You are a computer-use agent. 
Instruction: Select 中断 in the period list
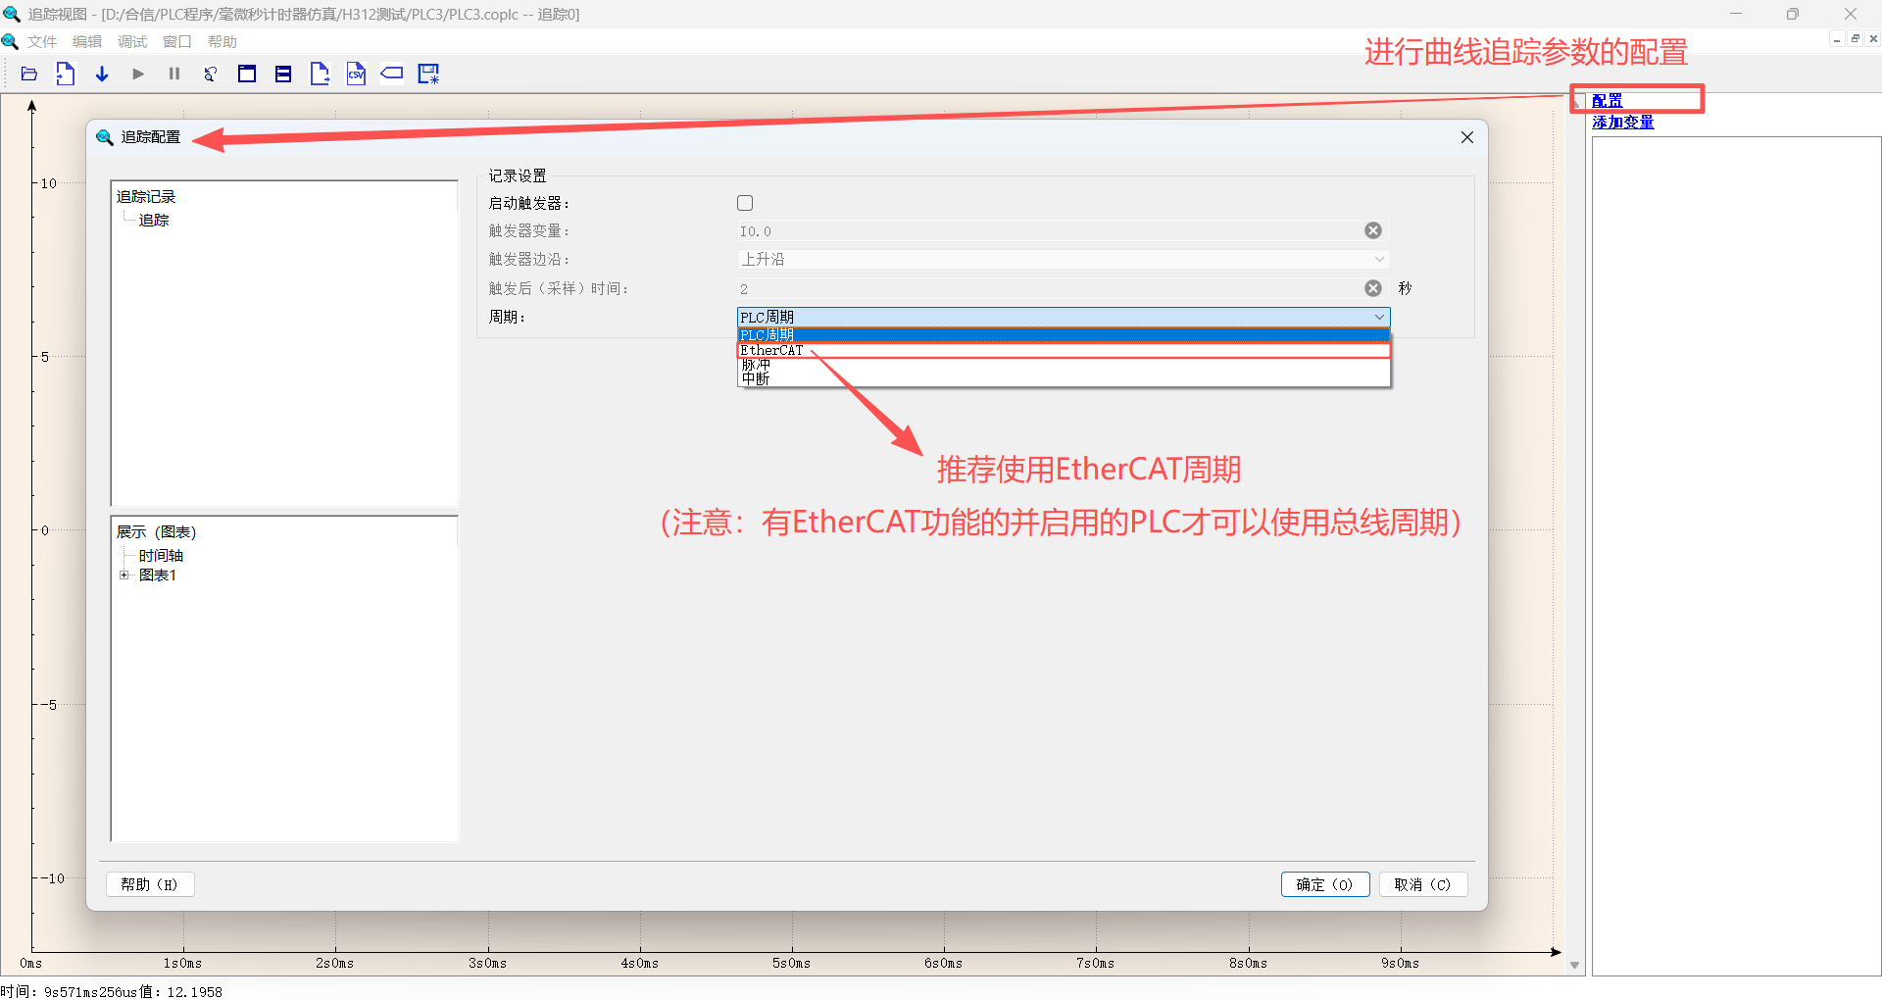[x=1064, y=378]
